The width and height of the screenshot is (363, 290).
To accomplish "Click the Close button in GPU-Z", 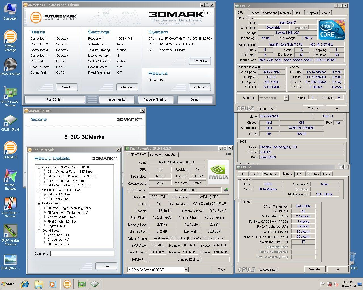I will coord(221,270).
